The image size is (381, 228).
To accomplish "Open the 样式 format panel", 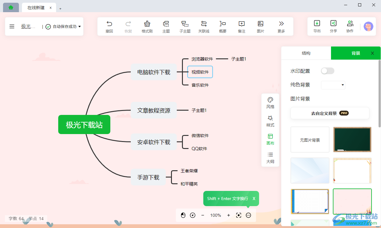I will pyautogui.click(x=270, y=121).
